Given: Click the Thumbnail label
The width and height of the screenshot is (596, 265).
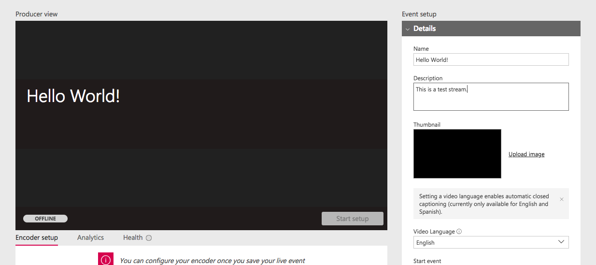Looking at the screenshot, I should (x=427, y=124).
